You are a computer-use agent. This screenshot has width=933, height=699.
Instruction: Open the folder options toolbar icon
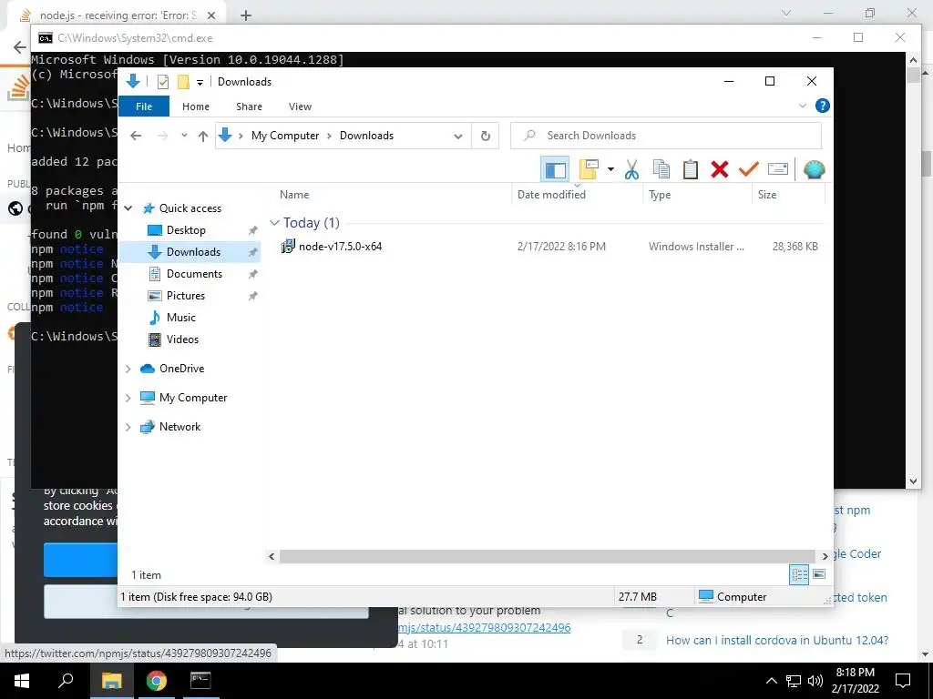click(589, 169)
